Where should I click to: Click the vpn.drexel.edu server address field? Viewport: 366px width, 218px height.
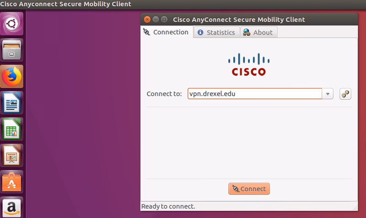[x=254, y=94]
